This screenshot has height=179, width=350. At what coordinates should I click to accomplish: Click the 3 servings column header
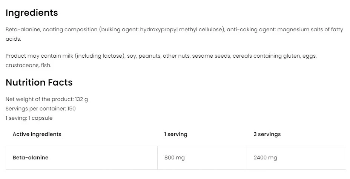coord(267,134)
